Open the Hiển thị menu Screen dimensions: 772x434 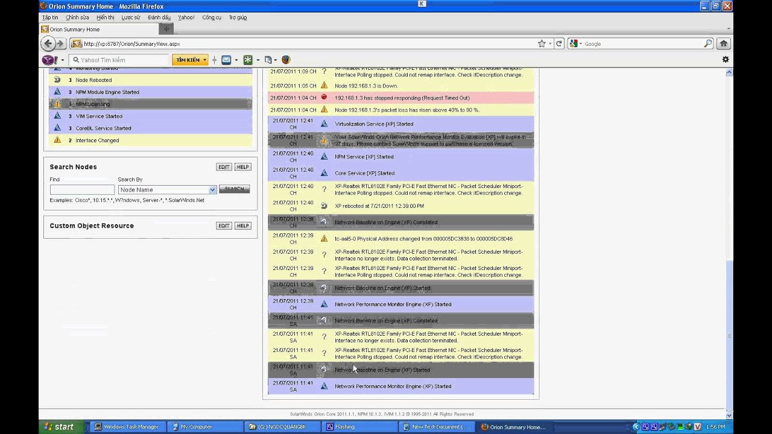tap(105, 17)
